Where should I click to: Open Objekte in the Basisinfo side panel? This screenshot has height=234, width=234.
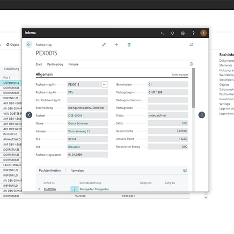(224, 85)
